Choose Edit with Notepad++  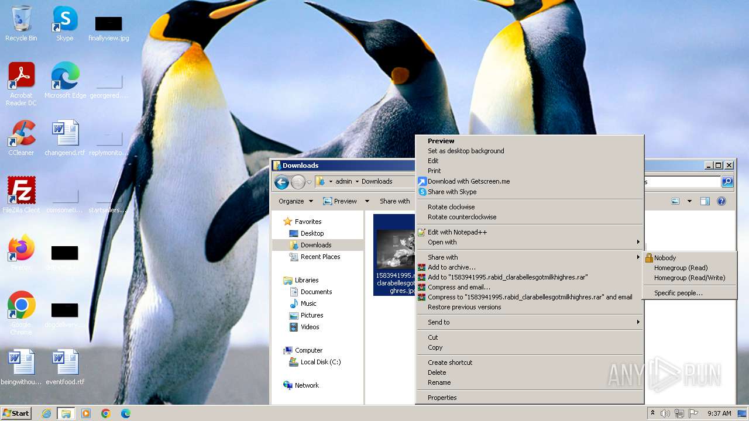pos(457,232)
